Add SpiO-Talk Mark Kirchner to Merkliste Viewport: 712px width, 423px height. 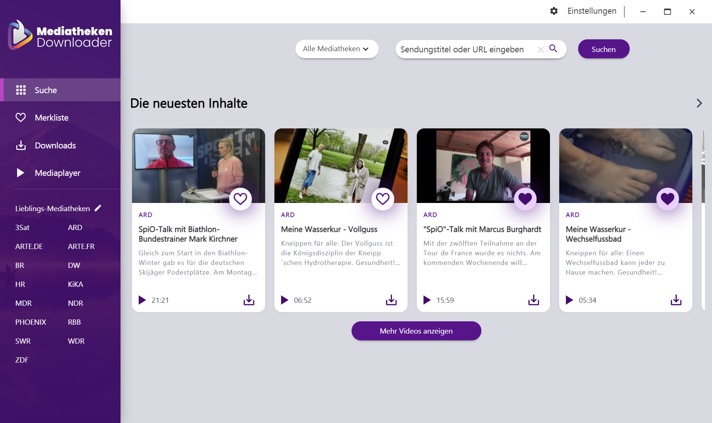coord(240,199)
